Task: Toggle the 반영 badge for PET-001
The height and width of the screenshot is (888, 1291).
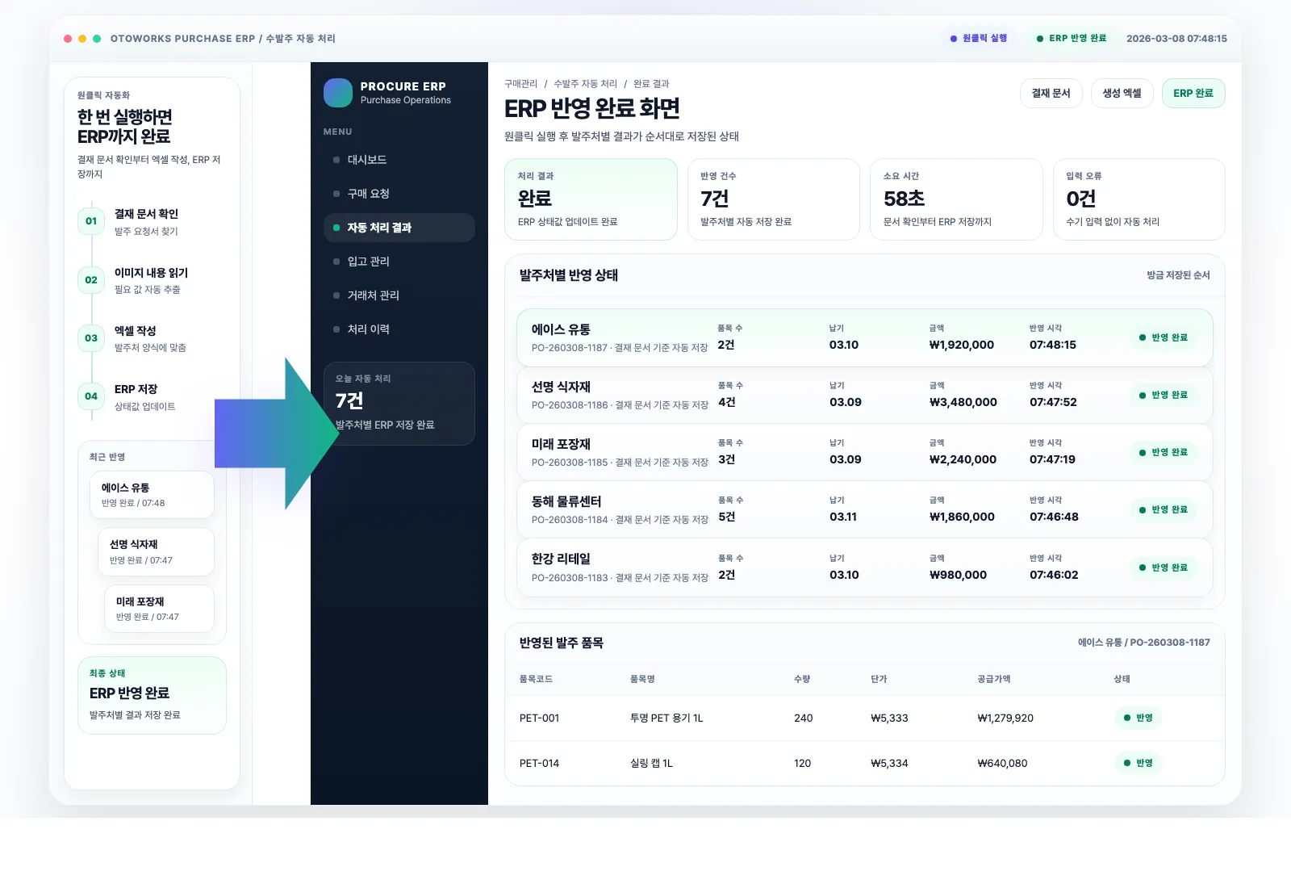Action: tap(1139, 718)
